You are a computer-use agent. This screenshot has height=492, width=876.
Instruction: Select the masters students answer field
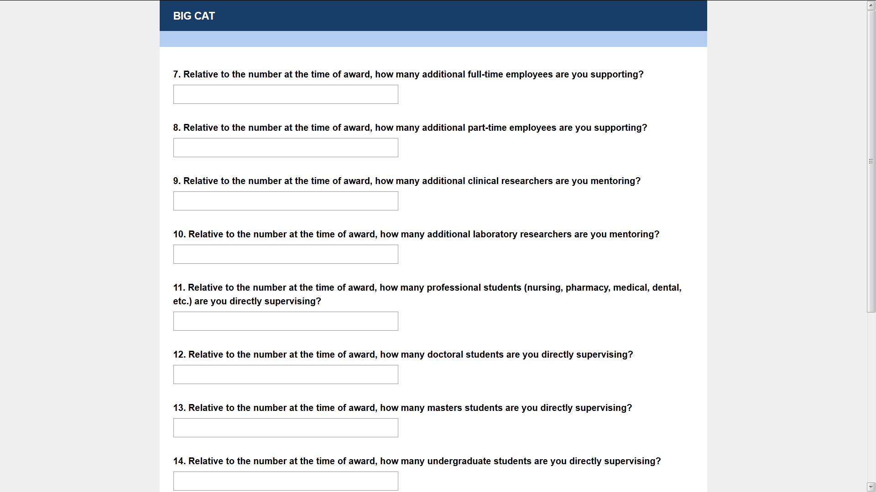286,428
